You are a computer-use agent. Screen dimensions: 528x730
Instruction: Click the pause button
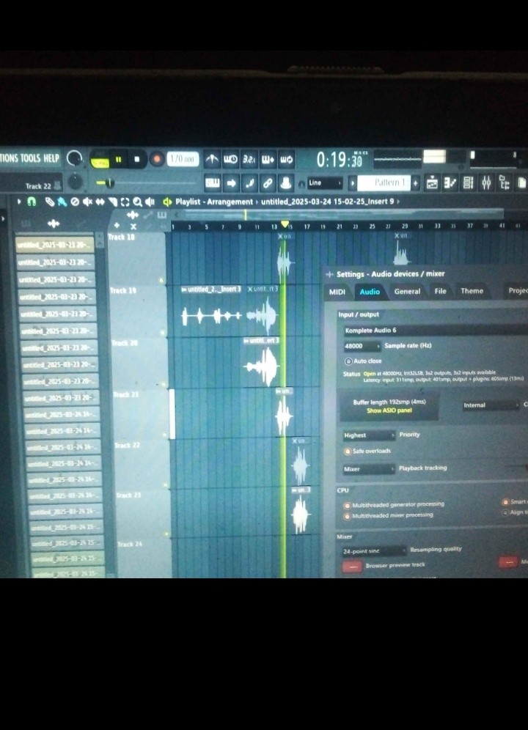click(x=118, y=159)
